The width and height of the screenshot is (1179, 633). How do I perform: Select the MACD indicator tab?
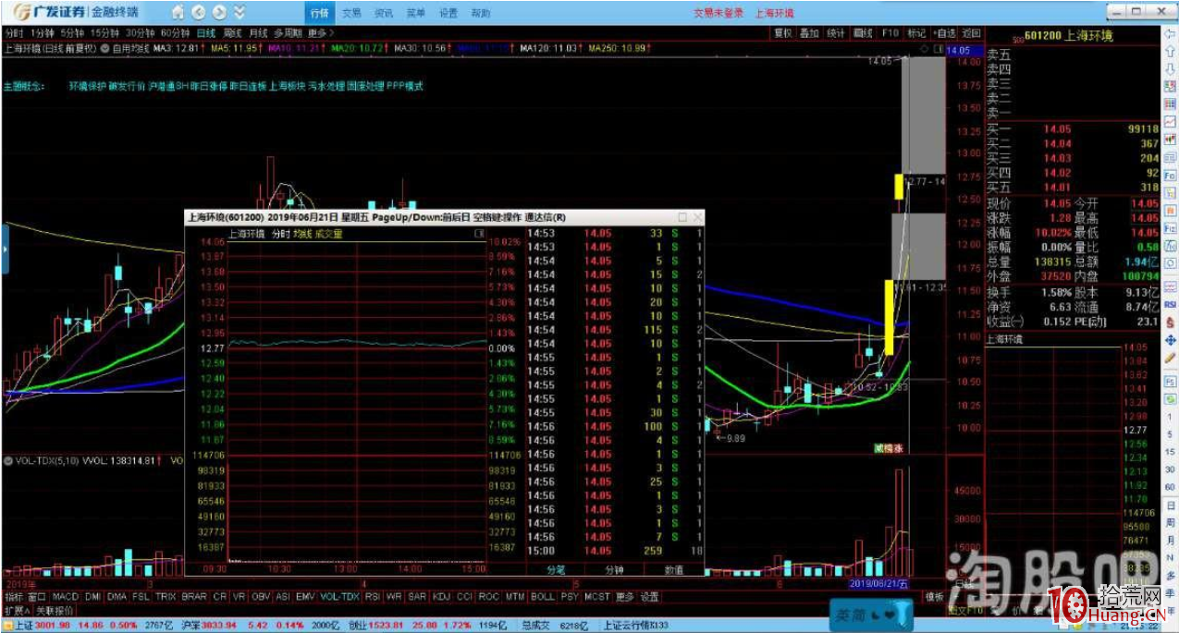[65, 597]
